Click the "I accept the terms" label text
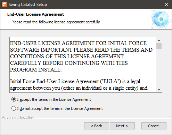Image resolution: width=172 pixels, height=135 pixels. tap(54, 99)
